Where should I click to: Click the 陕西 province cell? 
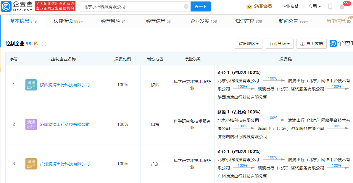(155, 85)
